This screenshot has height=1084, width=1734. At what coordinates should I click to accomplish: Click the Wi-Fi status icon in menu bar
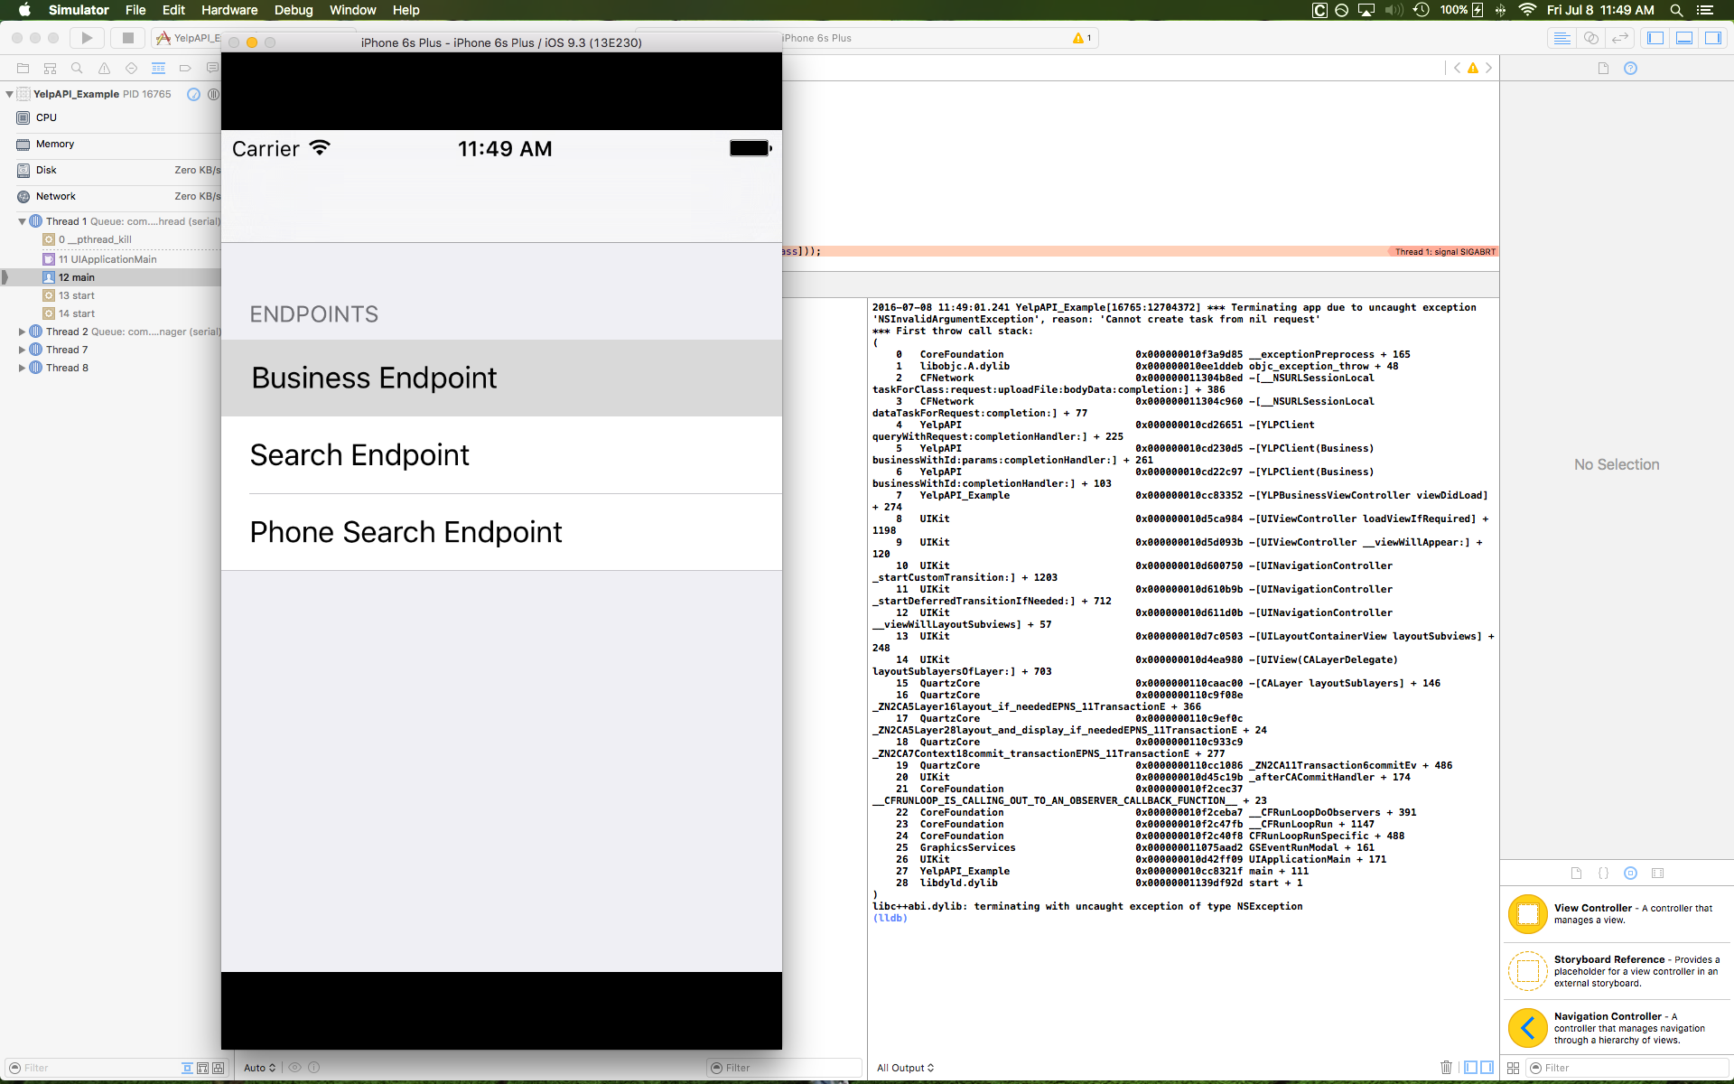point(1527,10)
